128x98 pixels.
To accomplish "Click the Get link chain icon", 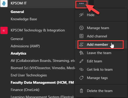I will click(81, 69).
